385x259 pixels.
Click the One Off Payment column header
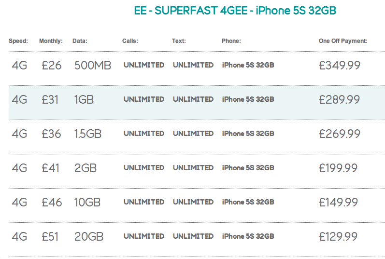click(343, 41)
